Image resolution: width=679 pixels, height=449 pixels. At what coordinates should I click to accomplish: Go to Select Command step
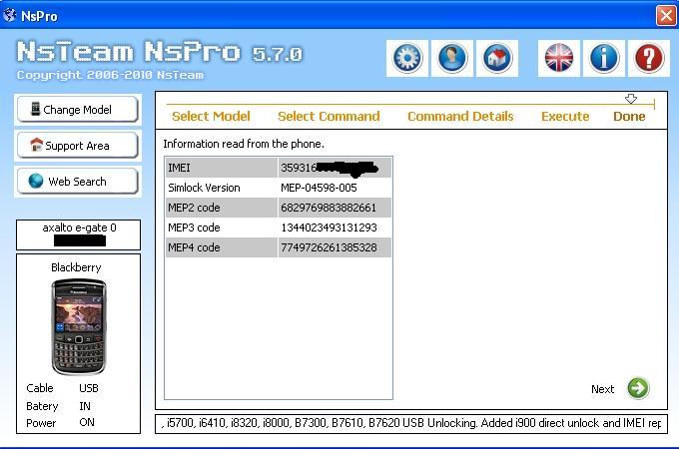[329, 117]
